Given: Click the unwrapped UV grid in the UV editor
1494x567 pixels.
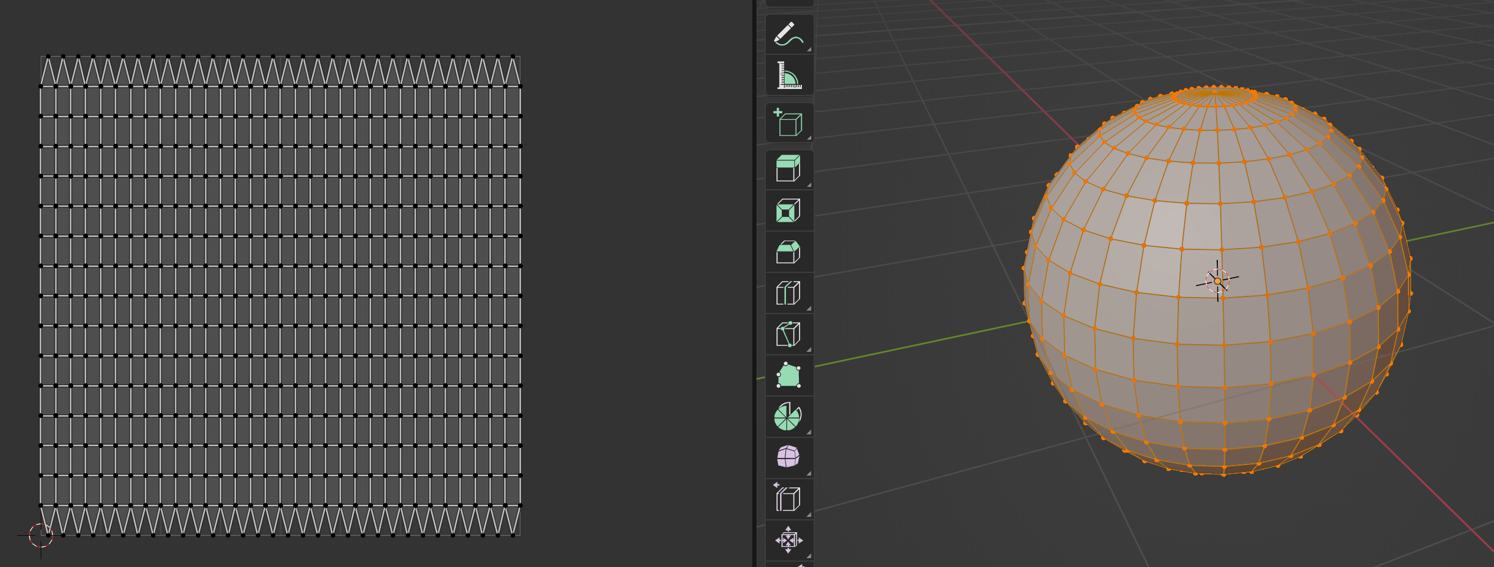Looking at the screenshot, I should click(x=280, y=296).
